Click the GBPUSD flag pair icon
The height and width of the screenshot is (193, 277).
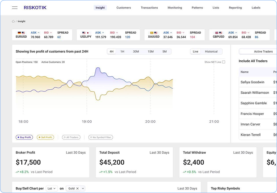point(218,33)
